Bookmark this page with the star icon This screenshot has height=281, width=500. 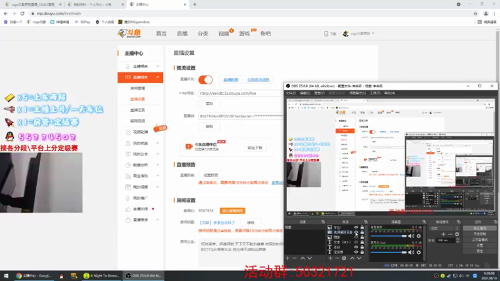tap(476, 13)
